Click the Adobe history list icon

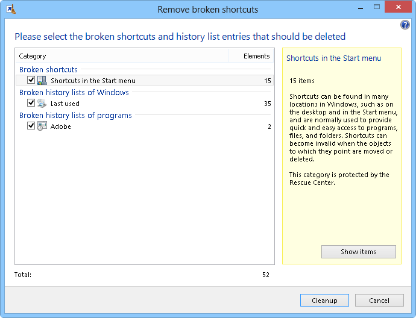point(42,126)
